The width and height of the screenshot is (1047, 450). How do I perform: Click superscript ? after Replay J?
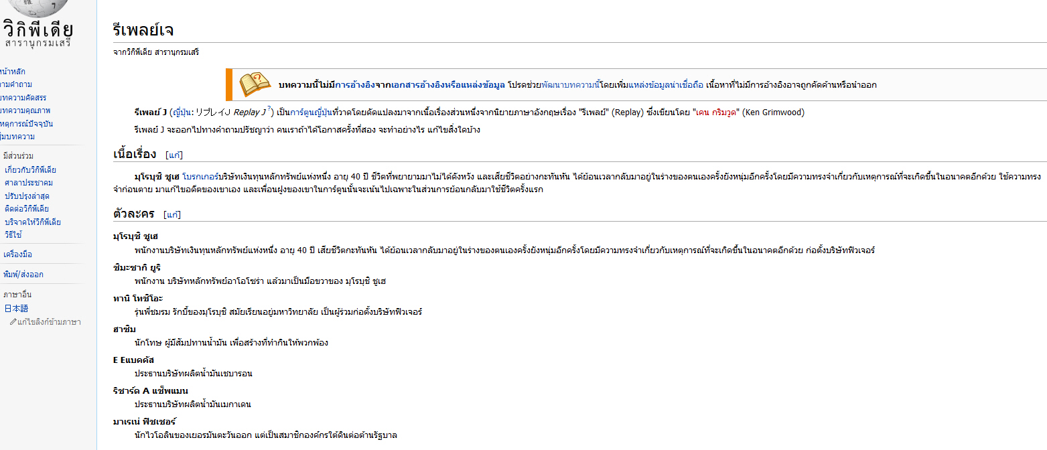coord(269,109)
